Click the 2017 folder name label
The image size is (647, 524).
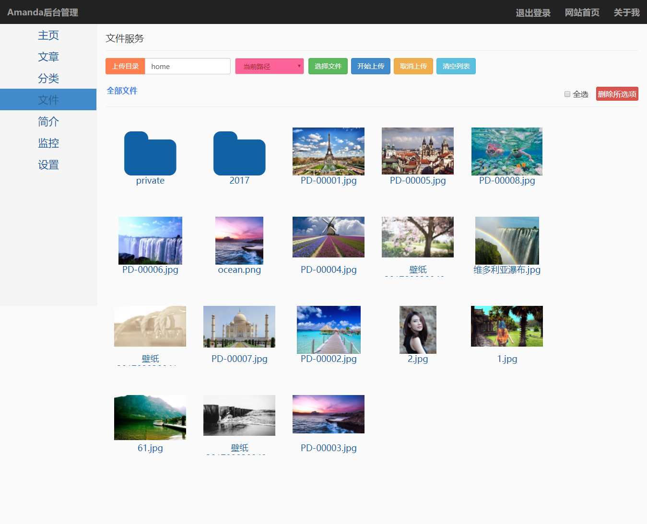click(x=239, y=181)
